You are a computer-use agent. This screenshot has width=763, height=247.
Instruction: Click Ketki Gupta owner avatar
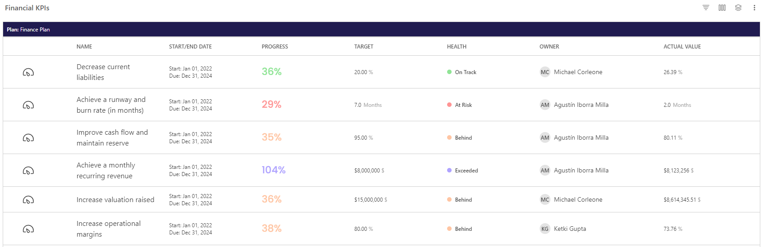(545, 229)
